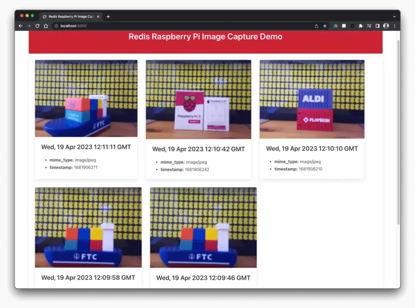The image size is (415, 308).
Task: Click the user profile avatar
Action: [x=386, y=26]
